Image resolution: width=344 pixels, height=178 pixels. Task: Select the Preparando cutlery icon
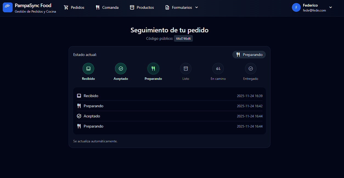pyautogui.click(x=153, y=69)
